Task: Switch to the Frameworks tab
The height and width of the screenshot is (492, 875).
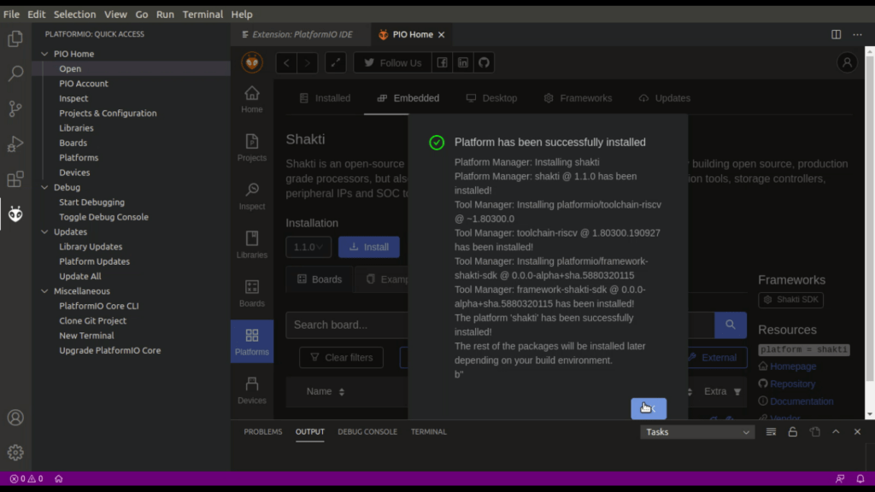Action: 578,98
